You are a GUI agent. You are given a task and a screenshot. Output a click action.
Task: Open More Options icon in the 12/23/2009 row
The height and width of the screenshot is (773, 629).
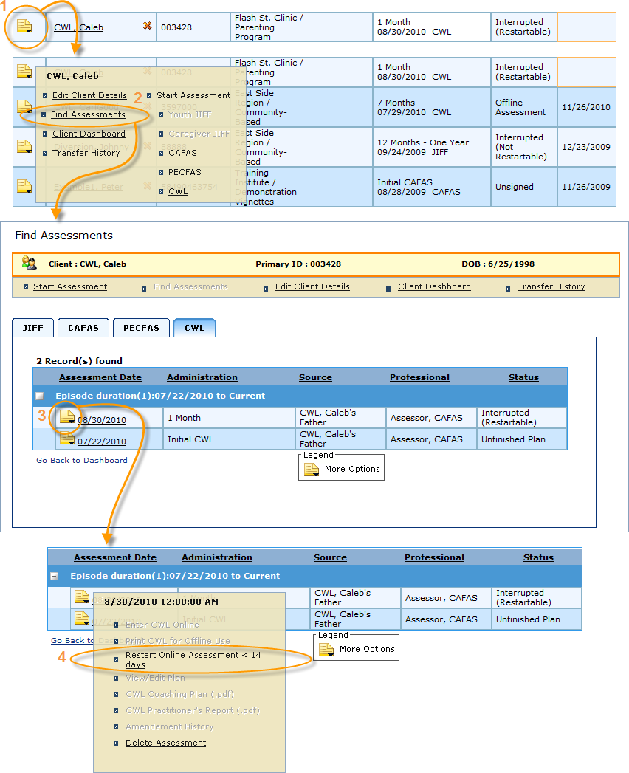pos(24,146)
